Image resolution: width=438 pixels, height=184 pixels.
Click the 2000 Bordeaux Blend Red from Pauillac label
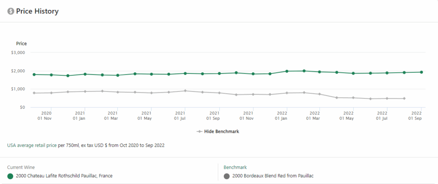274,176
